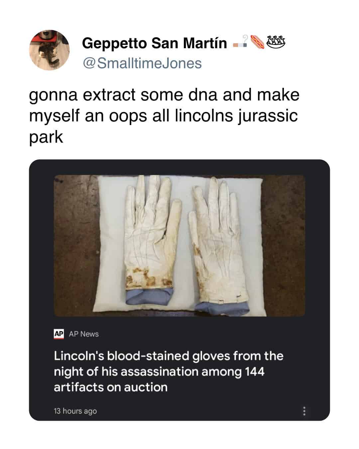Click the hot dog emoji
Image resolution: width=359 pixels, height=449 pixels.
[x=257, y=43]
